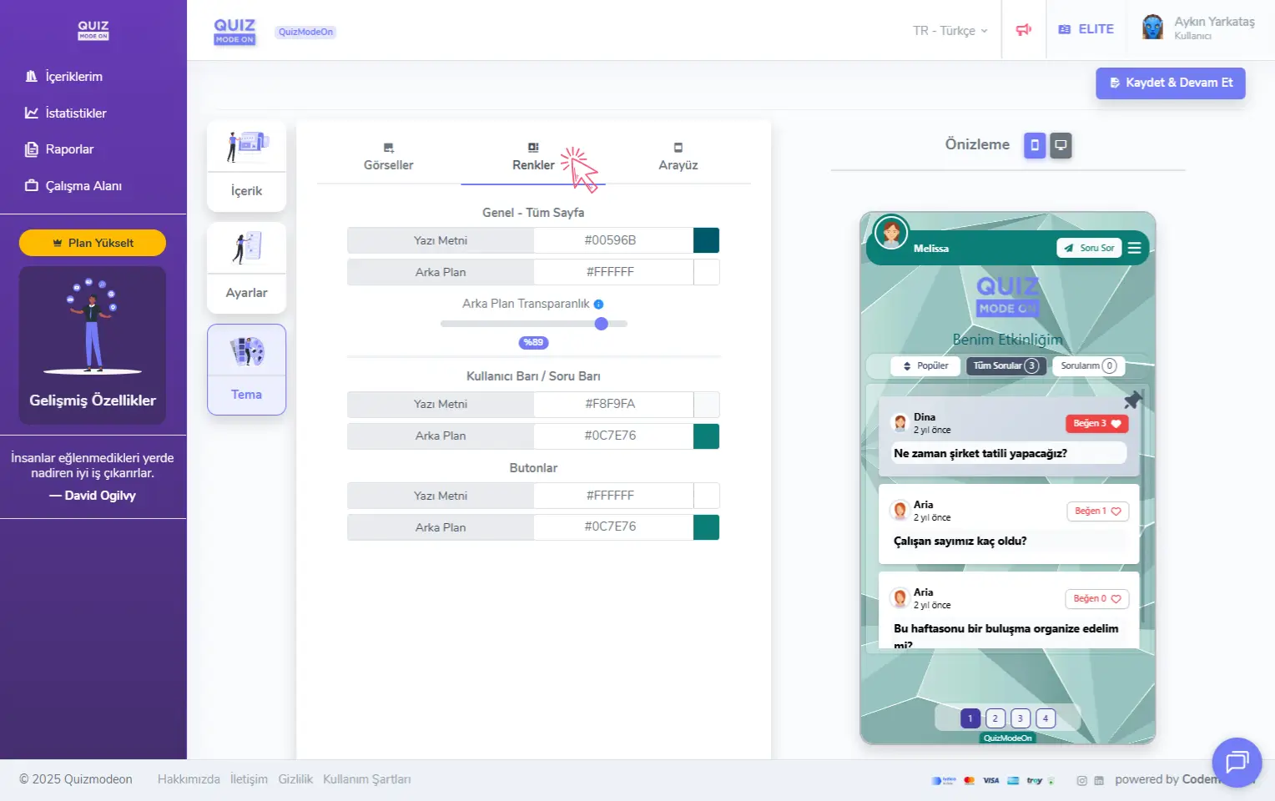Click the hamburger menu in preview
Image resolution: width=1275 pixels, height=801 pixels.
pos(1134,248)
